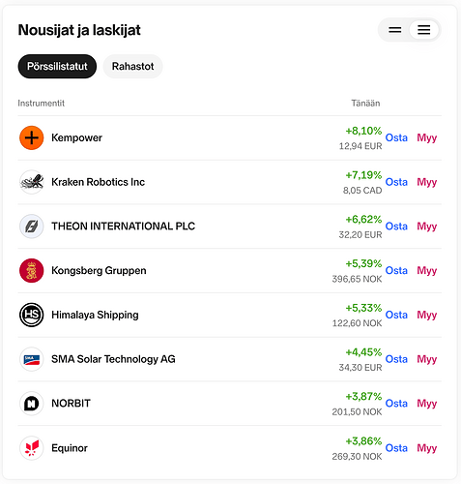461x484 pixels.
Task: Click the orange Kempower logo icon
Action: (x=31, y=137)
